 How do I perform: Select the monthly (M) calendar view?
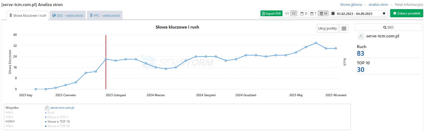pos(323,14)
